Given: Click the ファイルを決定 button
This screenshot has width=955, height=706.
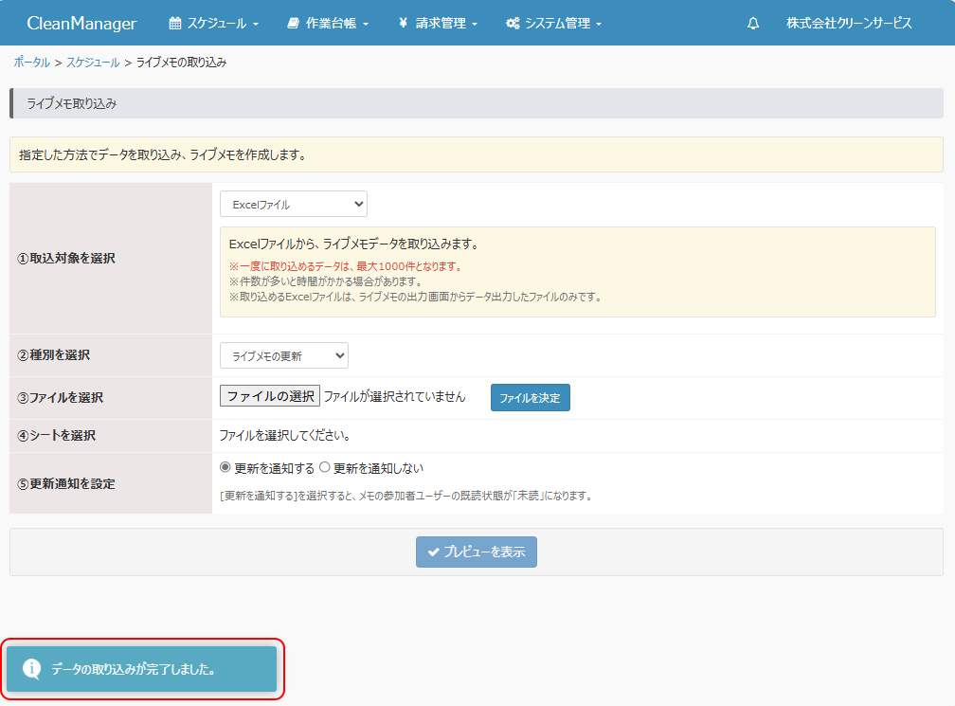Looking at the screenshot, I should 530,398.
